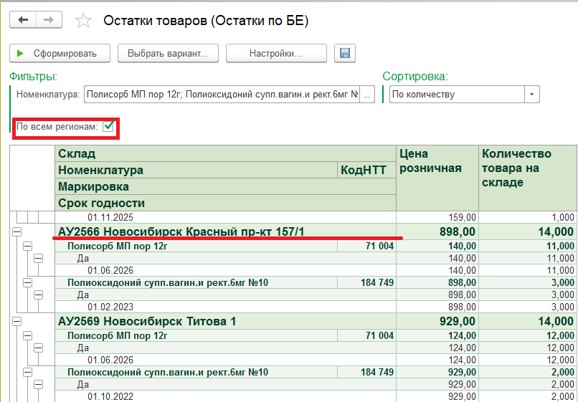Collapse Полиоксидоний node under АУ2566
578x402 pixels.
tap(27, 283)
